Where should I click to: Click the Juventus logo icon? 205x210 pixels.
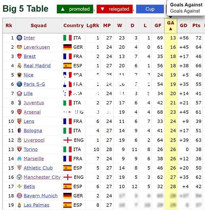[x=20, y=103]
